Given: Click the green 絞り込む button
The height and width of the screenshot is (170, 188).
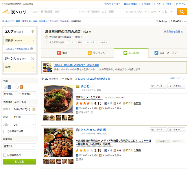Looking at the screenshot, I should click(20, 162).
